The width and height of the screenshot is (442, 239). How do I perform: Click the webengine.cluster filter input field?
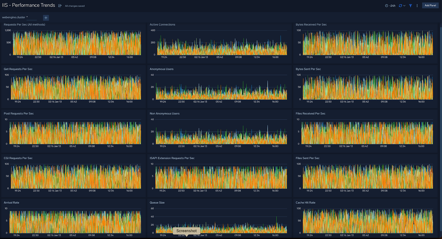click(32, 17)
